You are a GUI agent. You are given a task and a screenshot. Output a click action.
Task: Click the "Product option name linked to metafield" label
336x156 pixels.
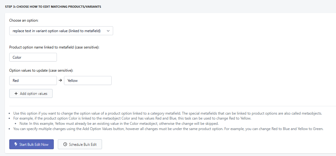pos(54,47)
